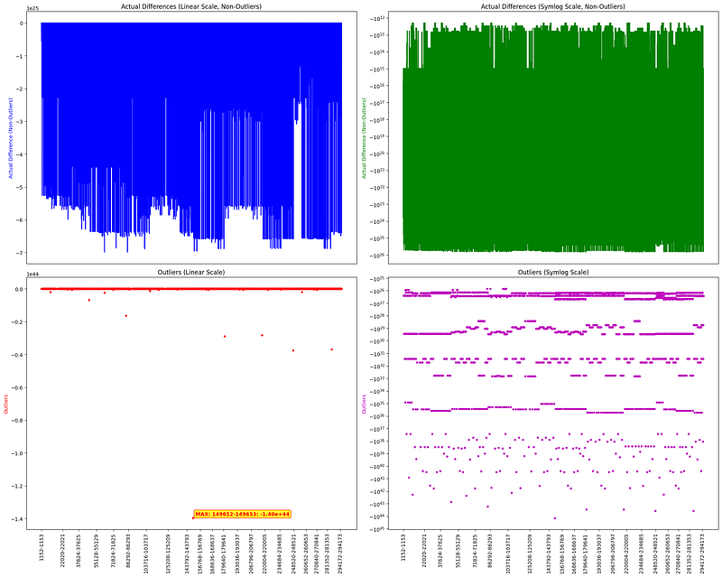The image size is (722, 577).
Task: Click the '1e44' offset text above red plot
Action: point(32,275)
